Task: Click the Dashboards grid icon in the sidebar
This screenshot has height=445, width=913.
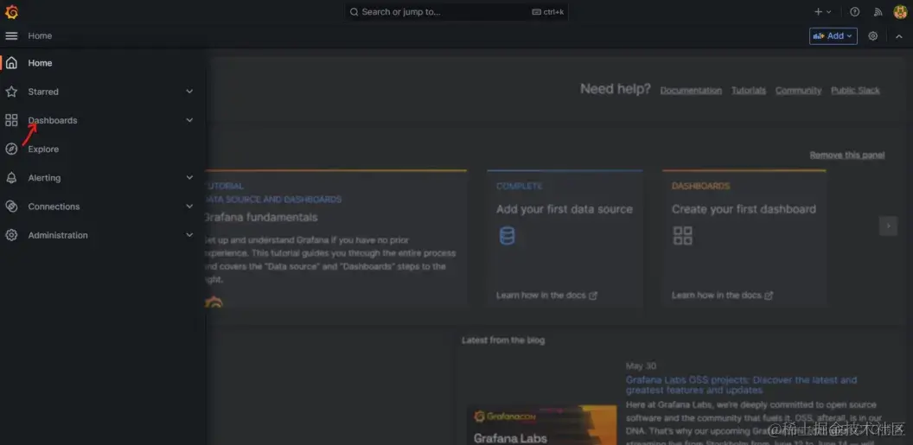Action: pyautogui.click(x=11, y=120)
